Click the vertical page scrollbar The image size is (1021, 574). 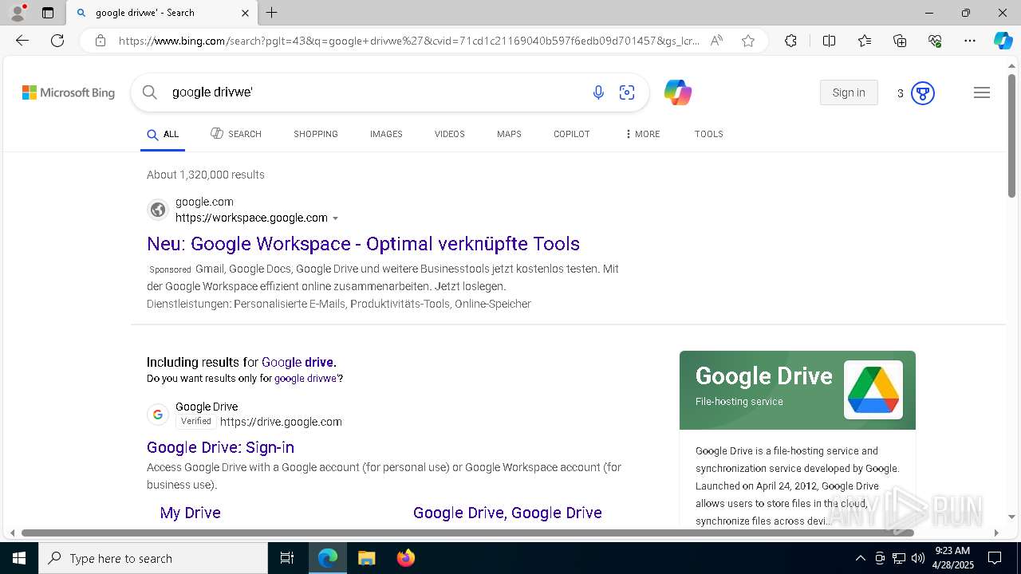[1011, 136]
